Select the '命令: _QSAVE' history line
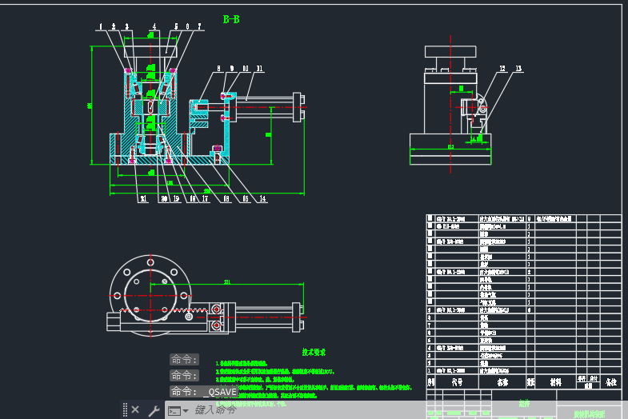Viewport: 628px width, 419px height. pyautogui.click(x=204, y=391)
